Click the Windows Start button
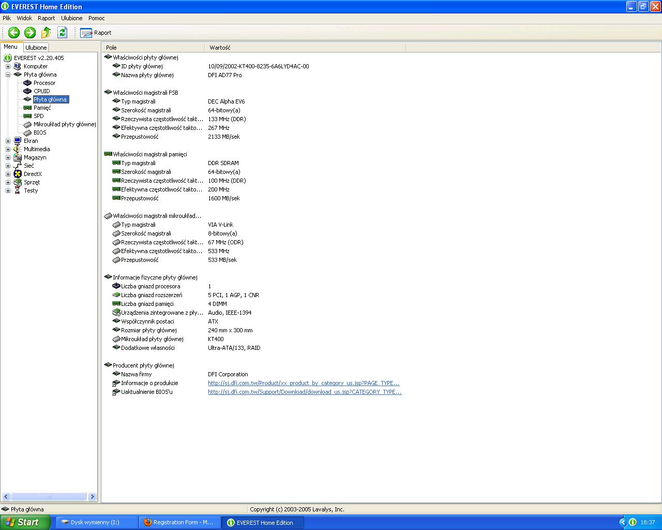 (x=25, y=522)
